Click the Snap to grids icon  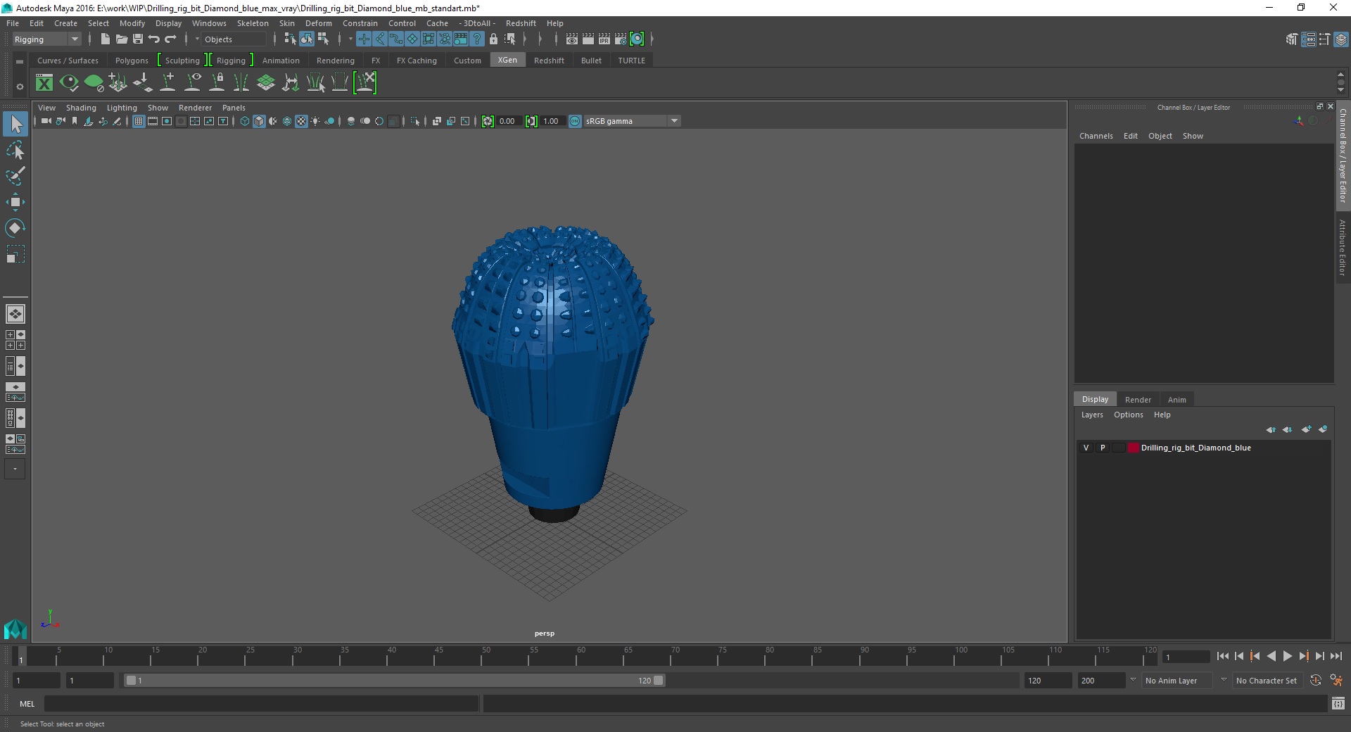[x=364, y=39]
